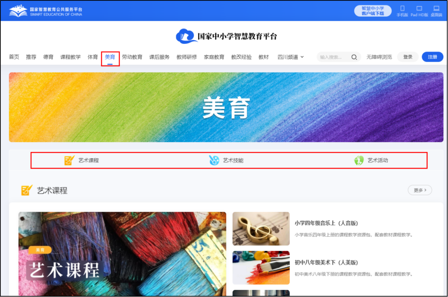Click the 桌面端 desktop icon

point(436,9)
